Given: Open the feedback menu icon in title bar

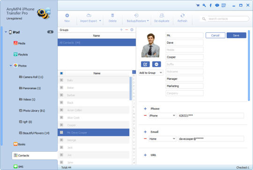Looking at the screenshot, I should (x=223, y=5).
